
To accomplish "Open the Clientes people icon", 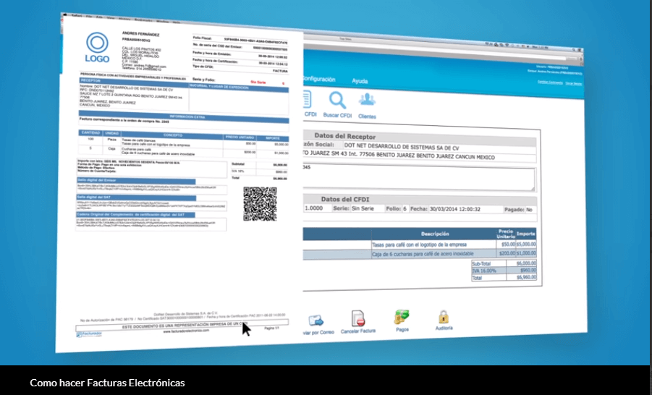I will click(367, 101).
